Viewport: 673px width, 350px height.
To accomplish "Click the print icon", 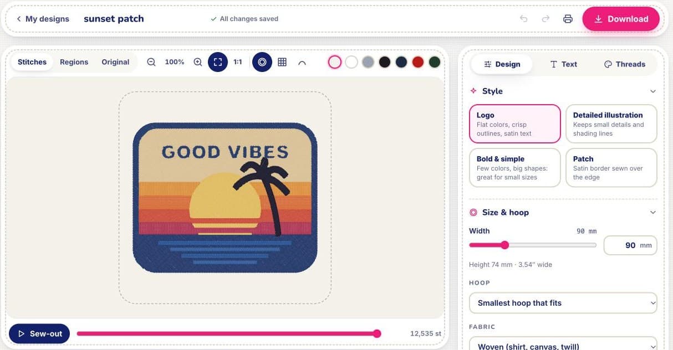I will [568, 19].
